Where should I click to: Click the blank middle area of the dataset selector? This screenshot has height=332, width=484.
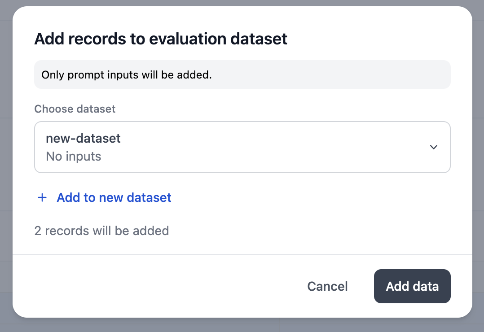click(269, 147)
